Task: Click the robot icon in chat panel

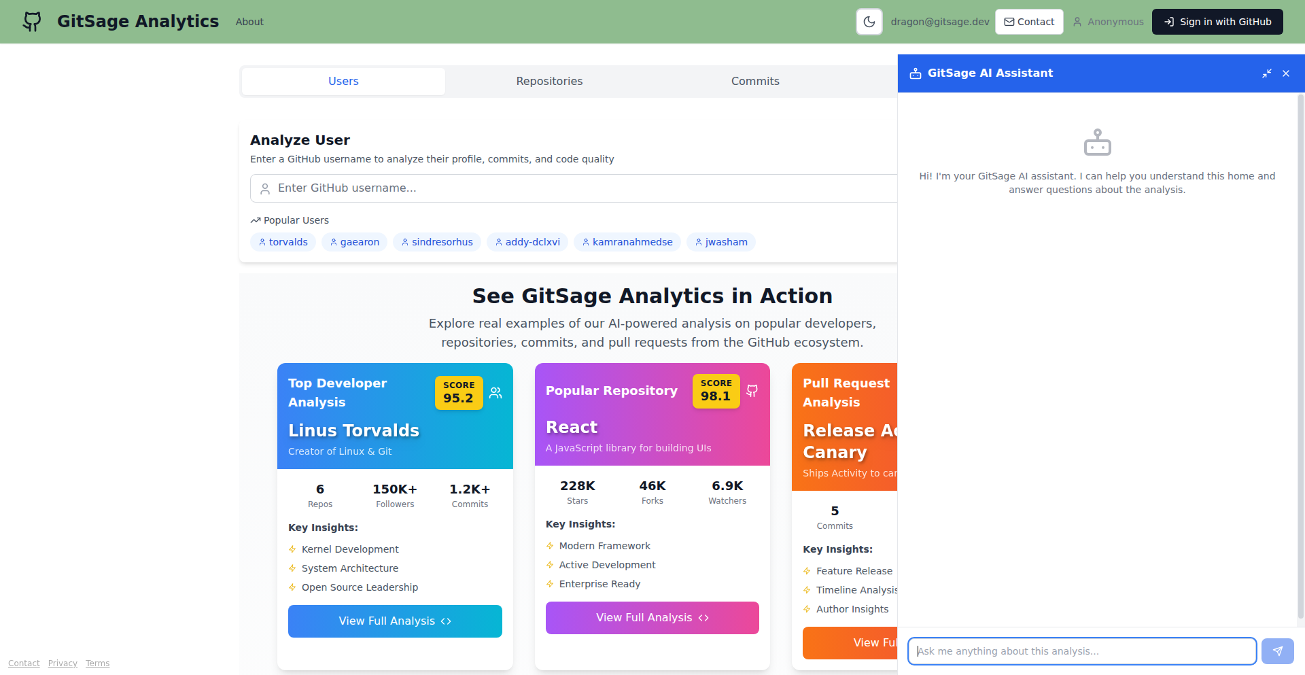Action: click(1097, 143)
